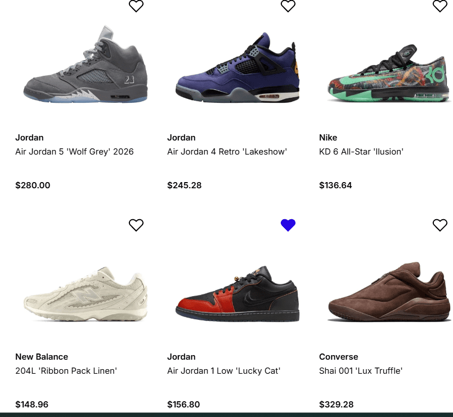Tap the heart above Shai 001 'Lux Truffle'
Viewport: 453px width, 417px height.
tap(440, 225)
